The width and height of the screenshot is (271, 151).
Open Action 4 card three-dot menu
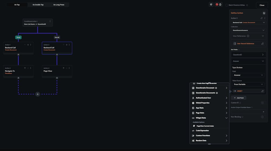[69, 68]
